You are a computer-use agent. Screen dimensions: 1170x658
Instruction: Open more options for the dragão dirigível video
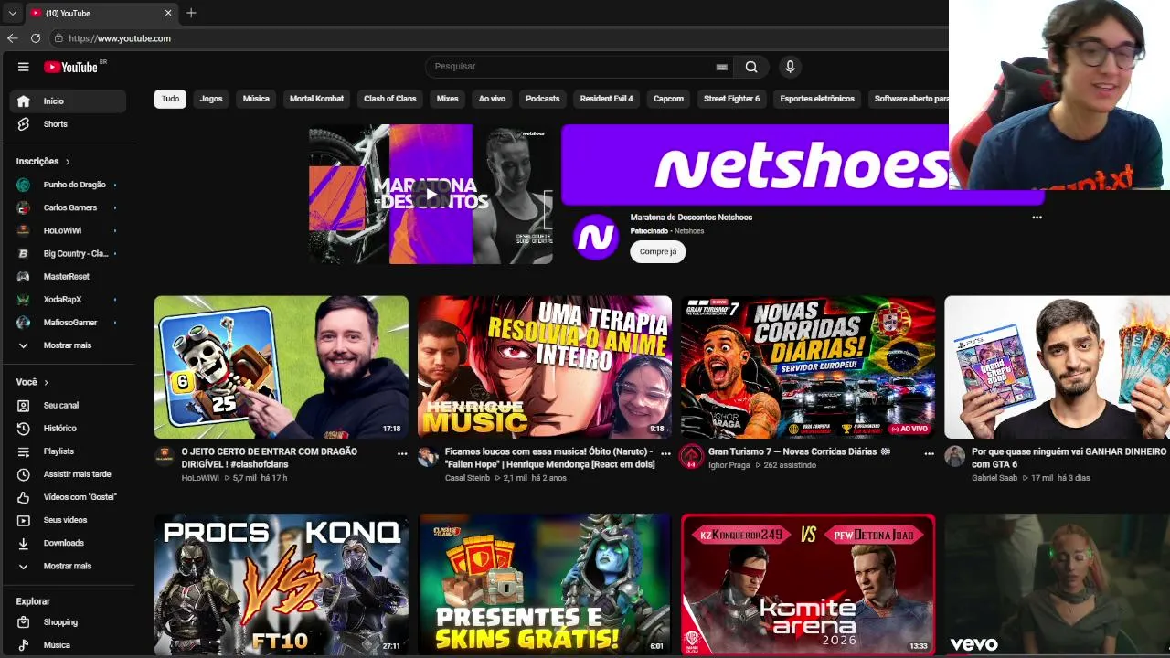(402, 453)
